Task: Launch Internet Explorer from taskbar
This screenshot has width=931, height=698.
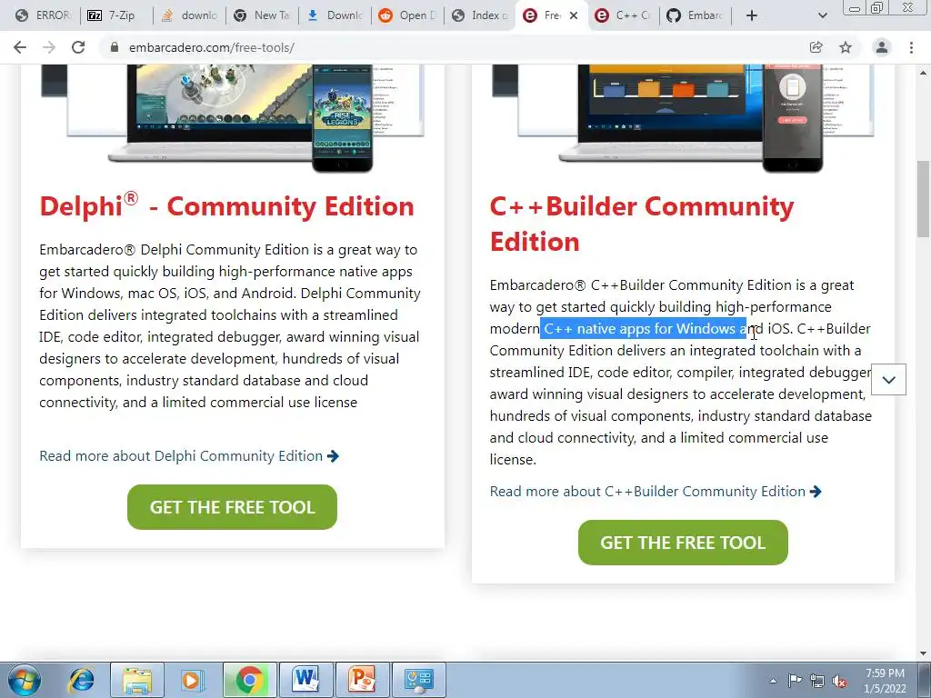Action: click(81, 680)
